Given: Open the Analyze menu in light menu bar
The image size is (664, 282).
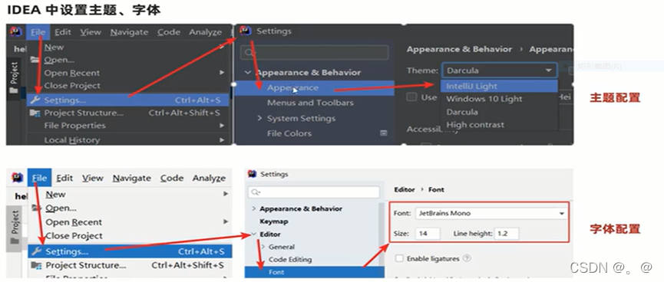Looking at the screenshot, I should tap(209, 179).
